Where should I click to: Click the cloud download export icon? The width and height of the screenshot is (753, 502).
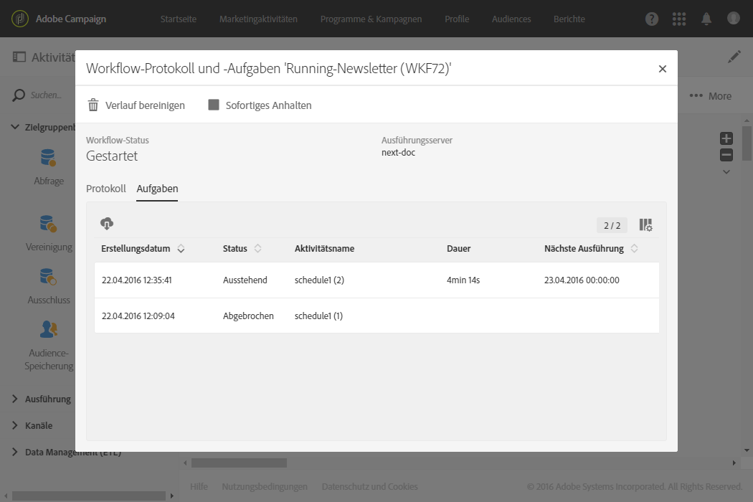click(107, 224)
